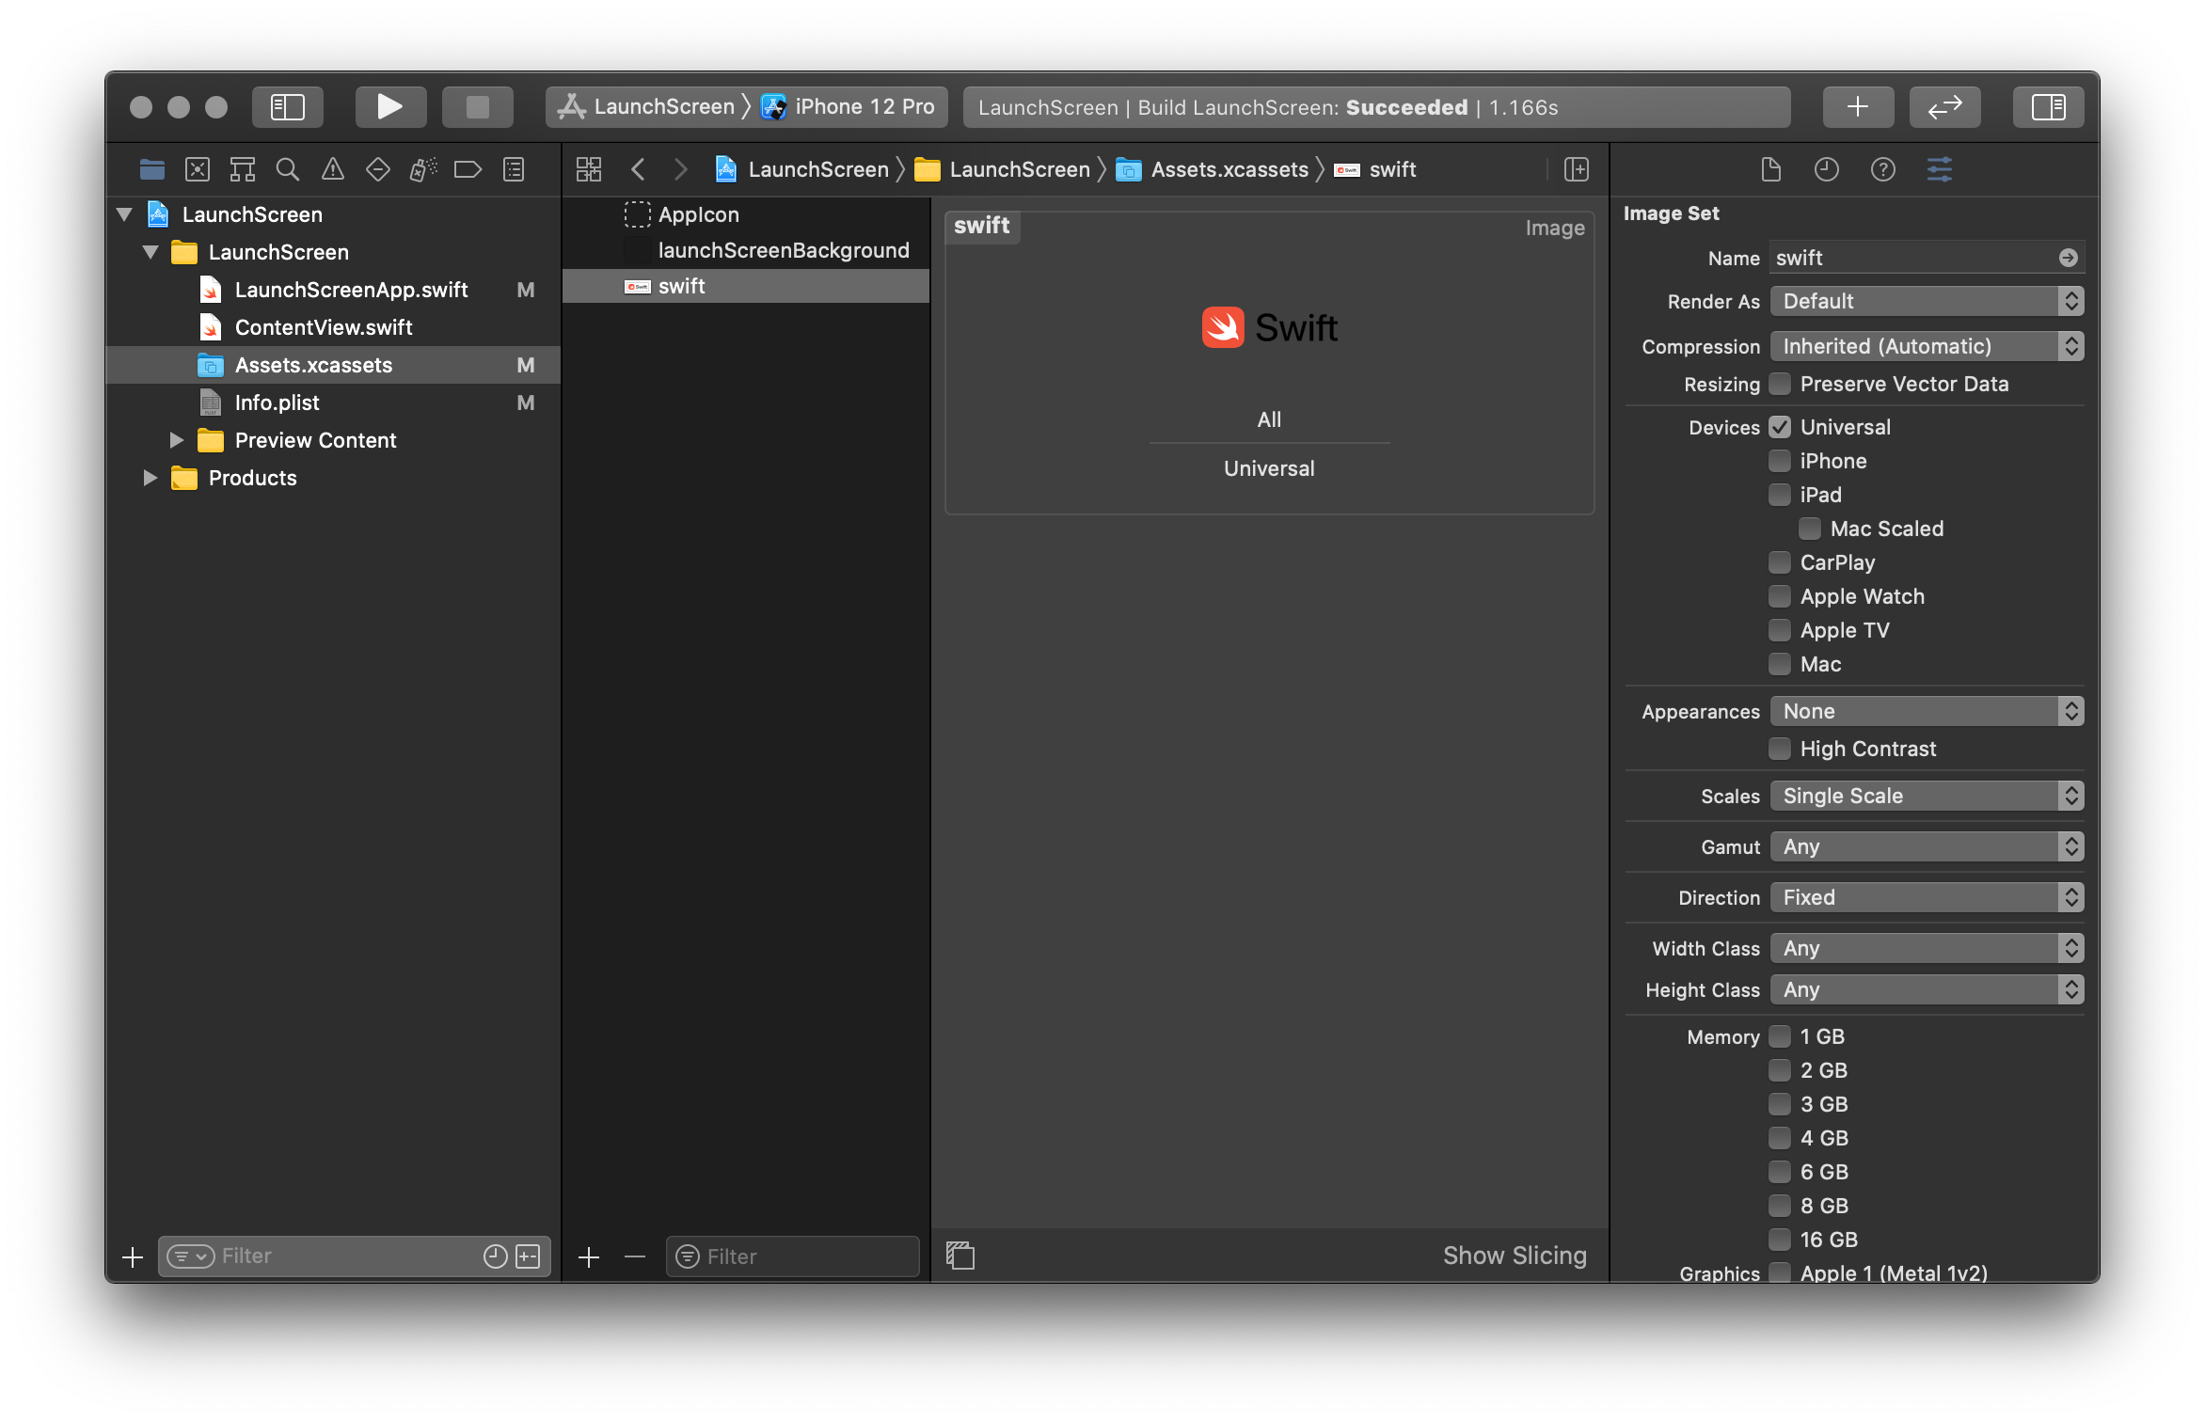
Task: Select the Show Slicing button
Action: [1513, 1256]
